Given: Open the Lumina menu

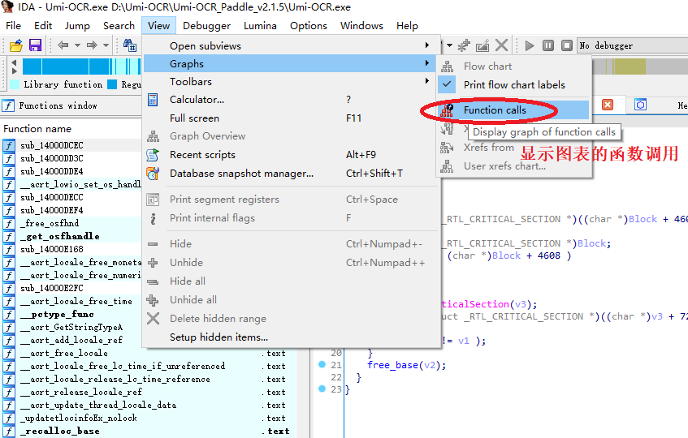Looking at the screenshot, I should [x=260, y=26].
